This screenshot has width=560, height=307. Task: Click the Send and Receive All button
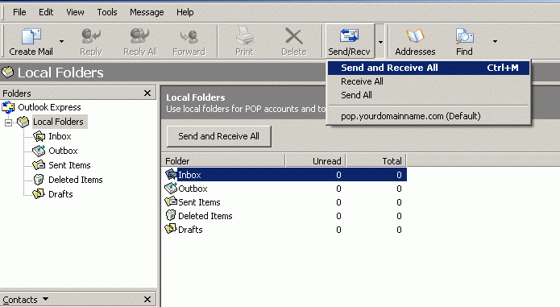[x=218, y=136]
